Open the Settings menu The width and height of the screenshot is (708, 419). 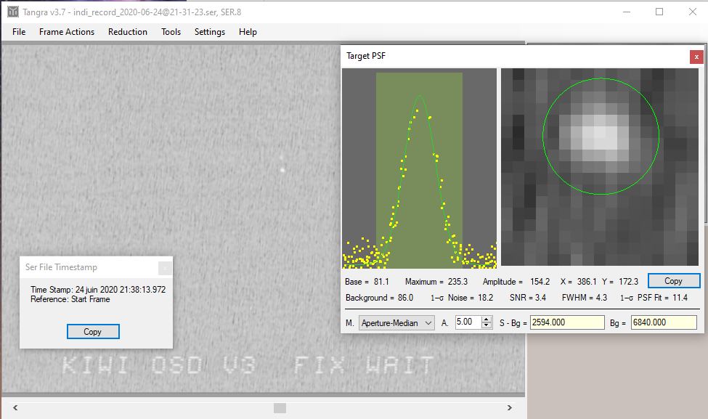point(210,32)
